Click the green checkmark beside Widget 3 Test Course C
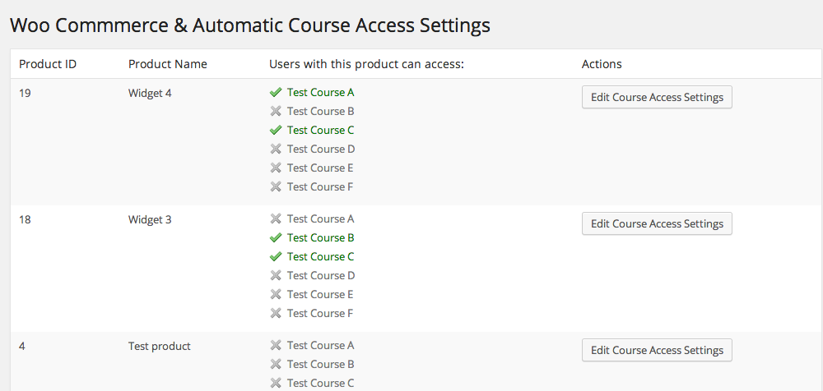823x391 pixels. click(276, 256)
